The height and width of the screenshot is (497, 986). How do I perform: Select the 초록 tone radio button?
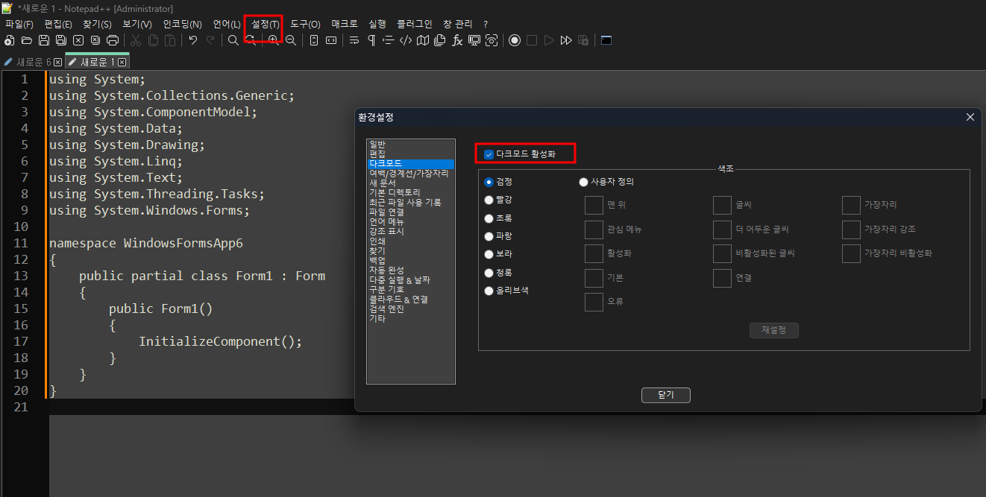(x=489, y=218)
